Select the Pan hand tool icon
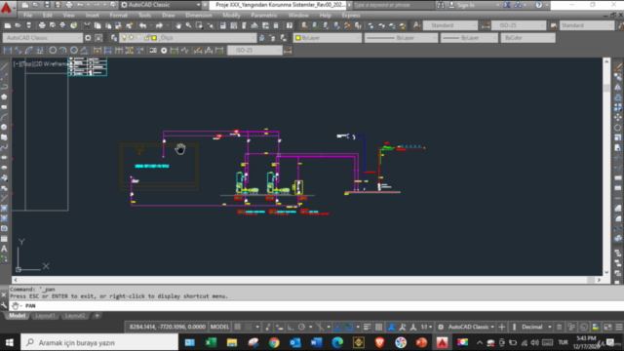This screenshot has width=624, height=351. click(x=177, y=25)
